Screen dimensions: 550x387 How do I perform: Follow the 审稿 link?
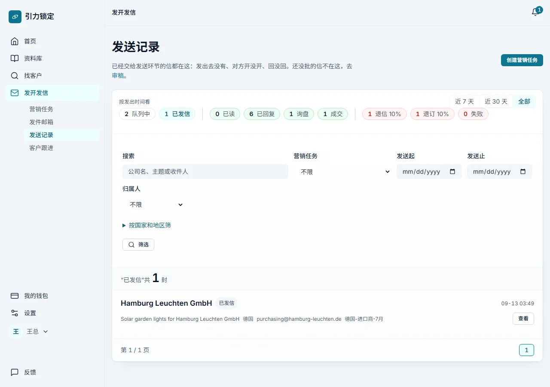click(x=119, y=76)
